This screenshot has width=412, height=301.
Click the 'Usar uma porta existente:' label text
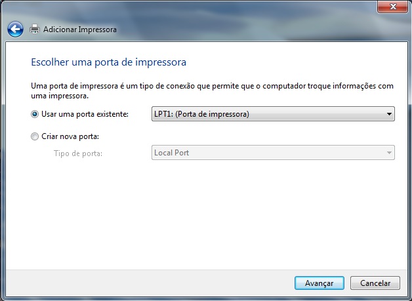pos(85,114)
